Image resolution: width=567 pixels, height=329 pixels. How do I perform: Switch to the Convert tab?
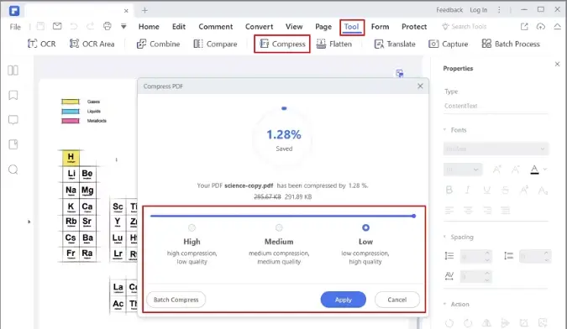(259, 26)
